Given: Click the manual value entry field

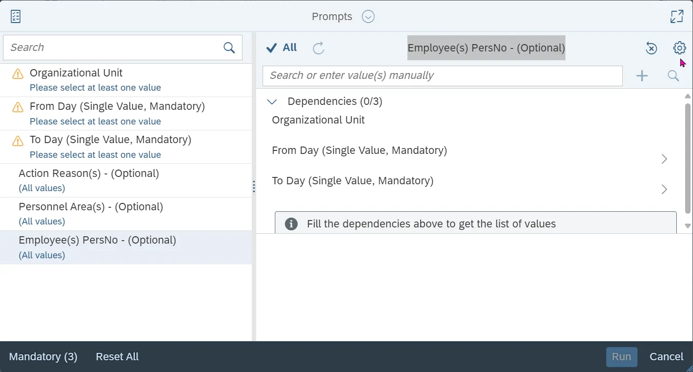Looking at the screenshot, I should coord(442,75).
